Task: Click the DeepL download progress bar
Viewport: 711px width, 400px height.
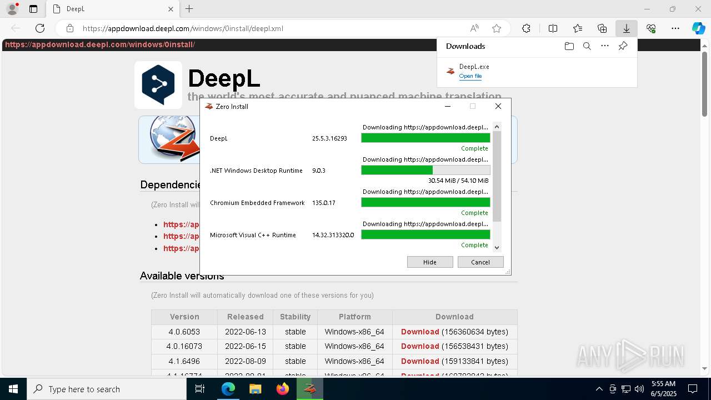Action: point(425,138)
